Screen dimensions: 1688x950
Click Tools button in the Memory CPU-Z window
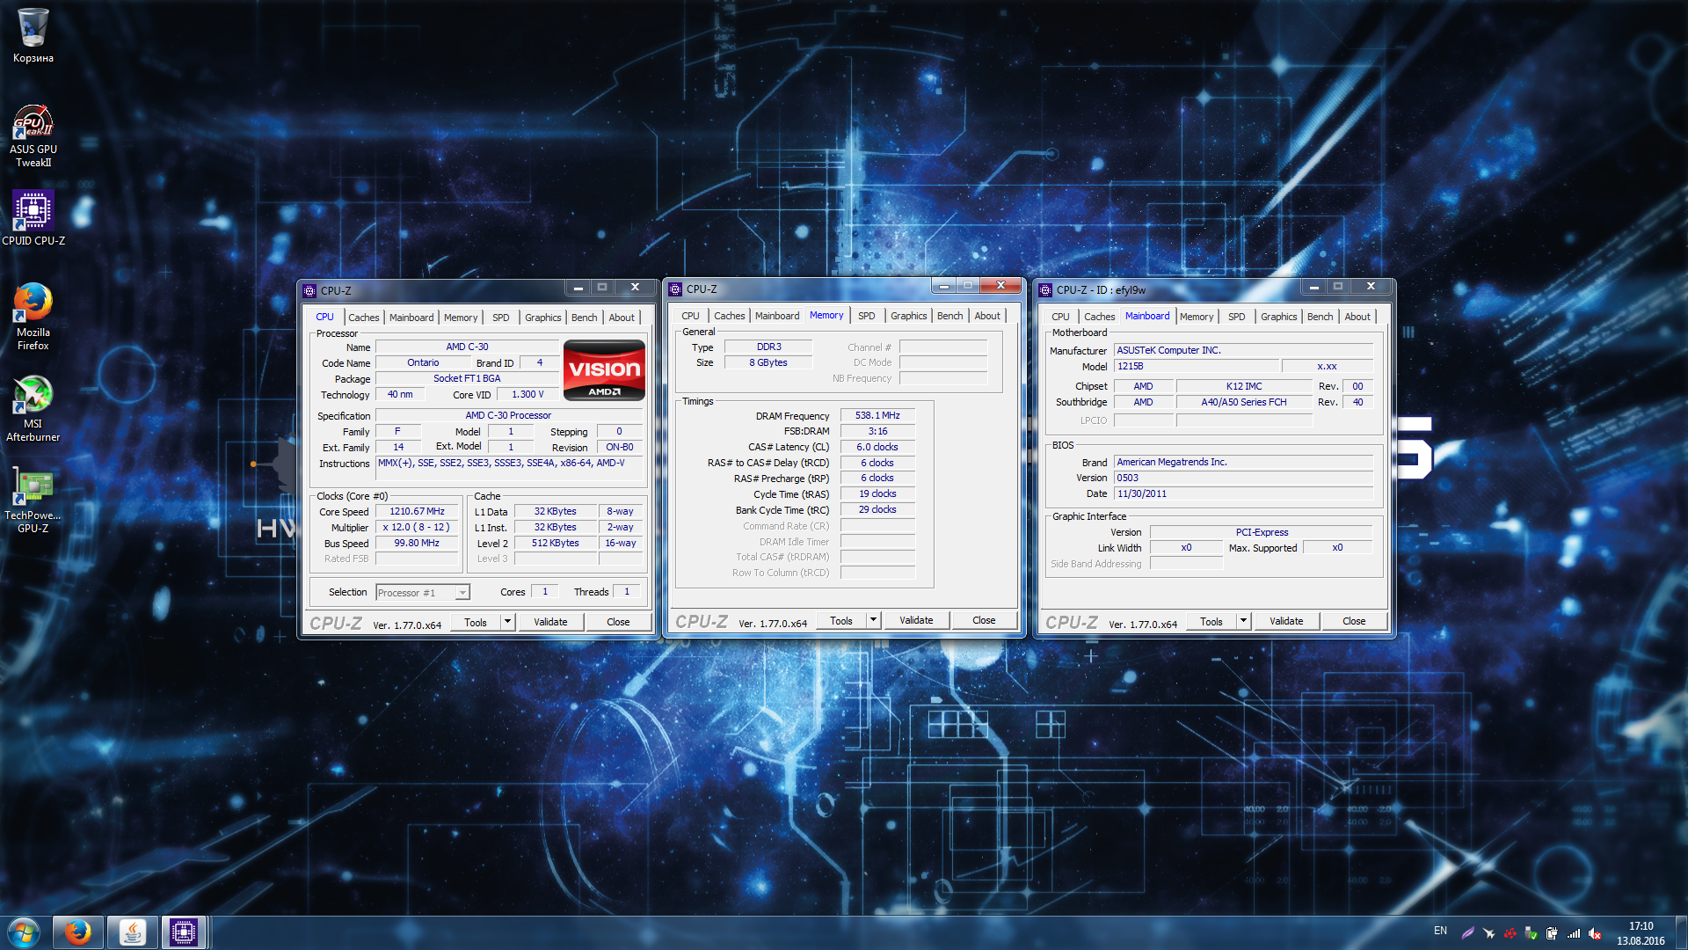841,620
